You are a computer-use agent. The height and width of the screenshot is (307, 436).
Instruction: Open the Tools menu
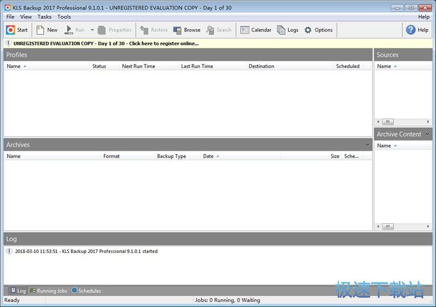coord(64,17)
